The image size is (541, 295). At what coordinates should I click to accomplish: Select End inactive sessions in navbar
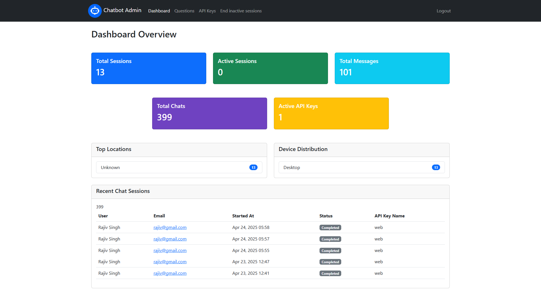click(x=241, y=11)
